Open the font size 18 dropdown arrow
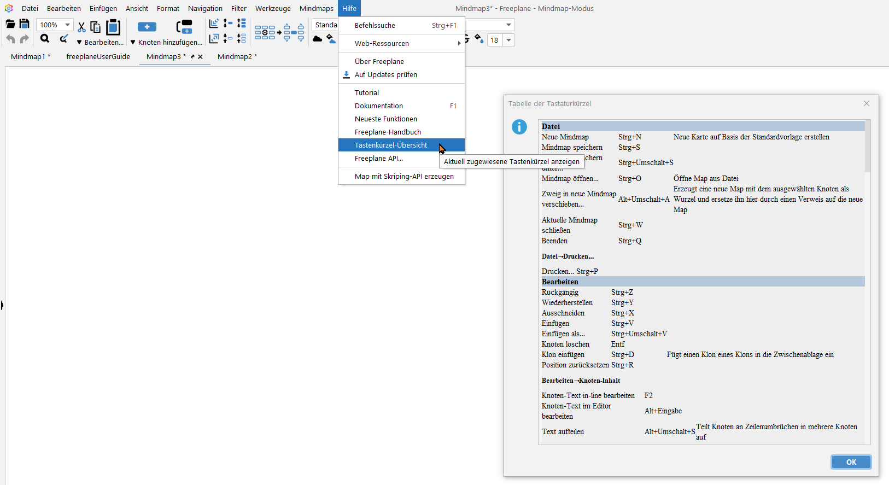 [x=509, y=40]
